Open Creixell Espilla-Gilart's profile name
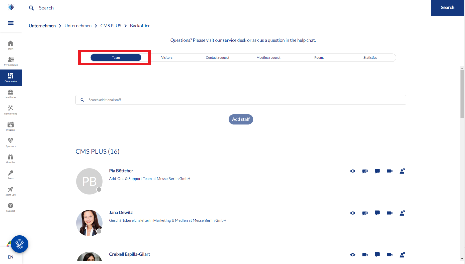 click(x=129, y=254)
